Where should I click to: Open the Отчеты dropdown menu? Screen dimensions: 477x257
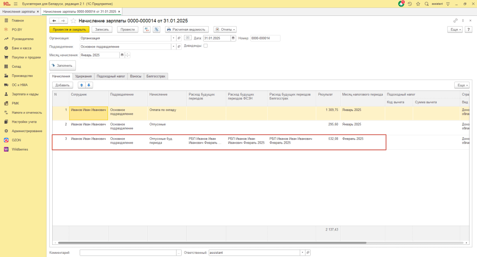click(x=225, y=29)
